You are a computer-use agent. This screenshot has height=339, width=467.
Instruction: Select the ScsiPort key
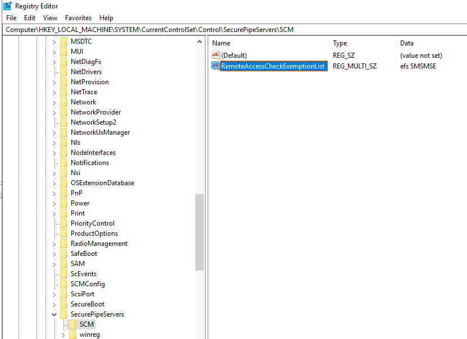(82, 294)
